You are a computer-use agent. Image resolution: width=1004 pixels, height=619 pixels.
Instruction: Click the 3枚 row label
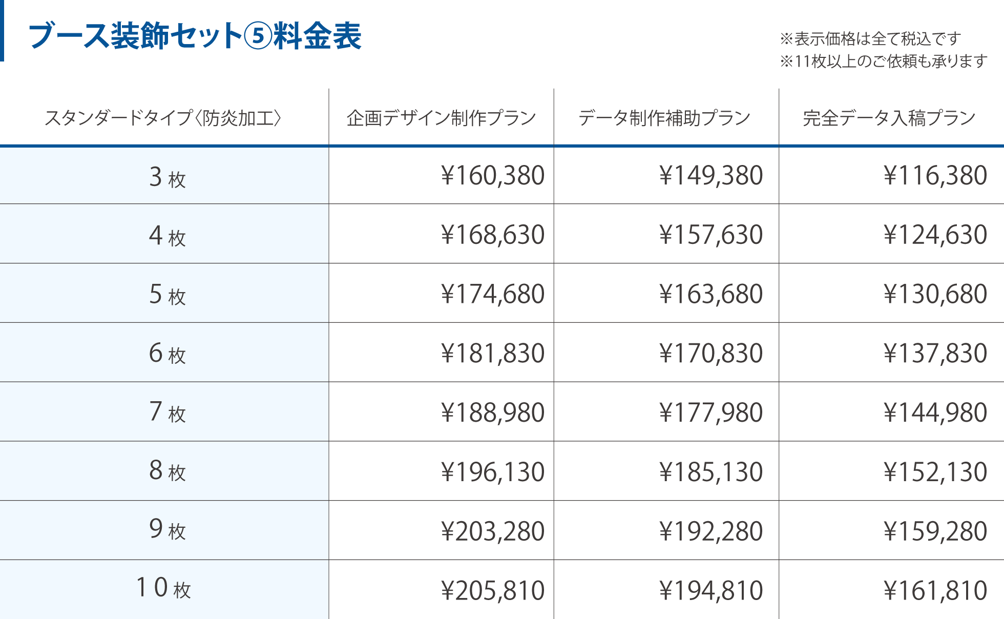click(x=167, y=177)
